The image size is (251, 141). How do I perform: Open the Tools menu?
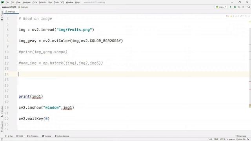coord(56,2)
